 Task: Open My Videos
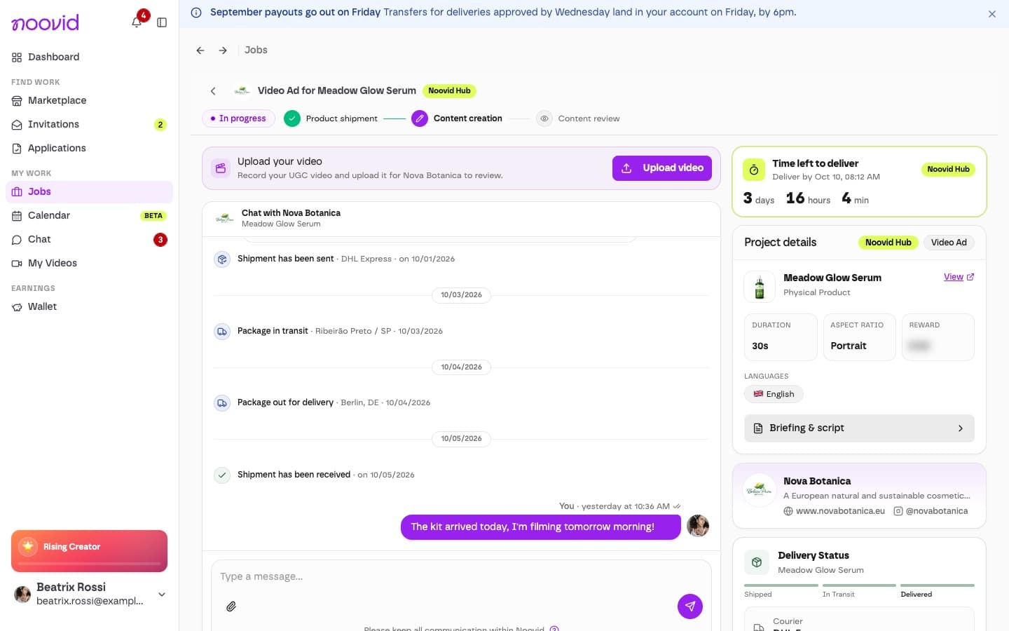click(90, 264)
